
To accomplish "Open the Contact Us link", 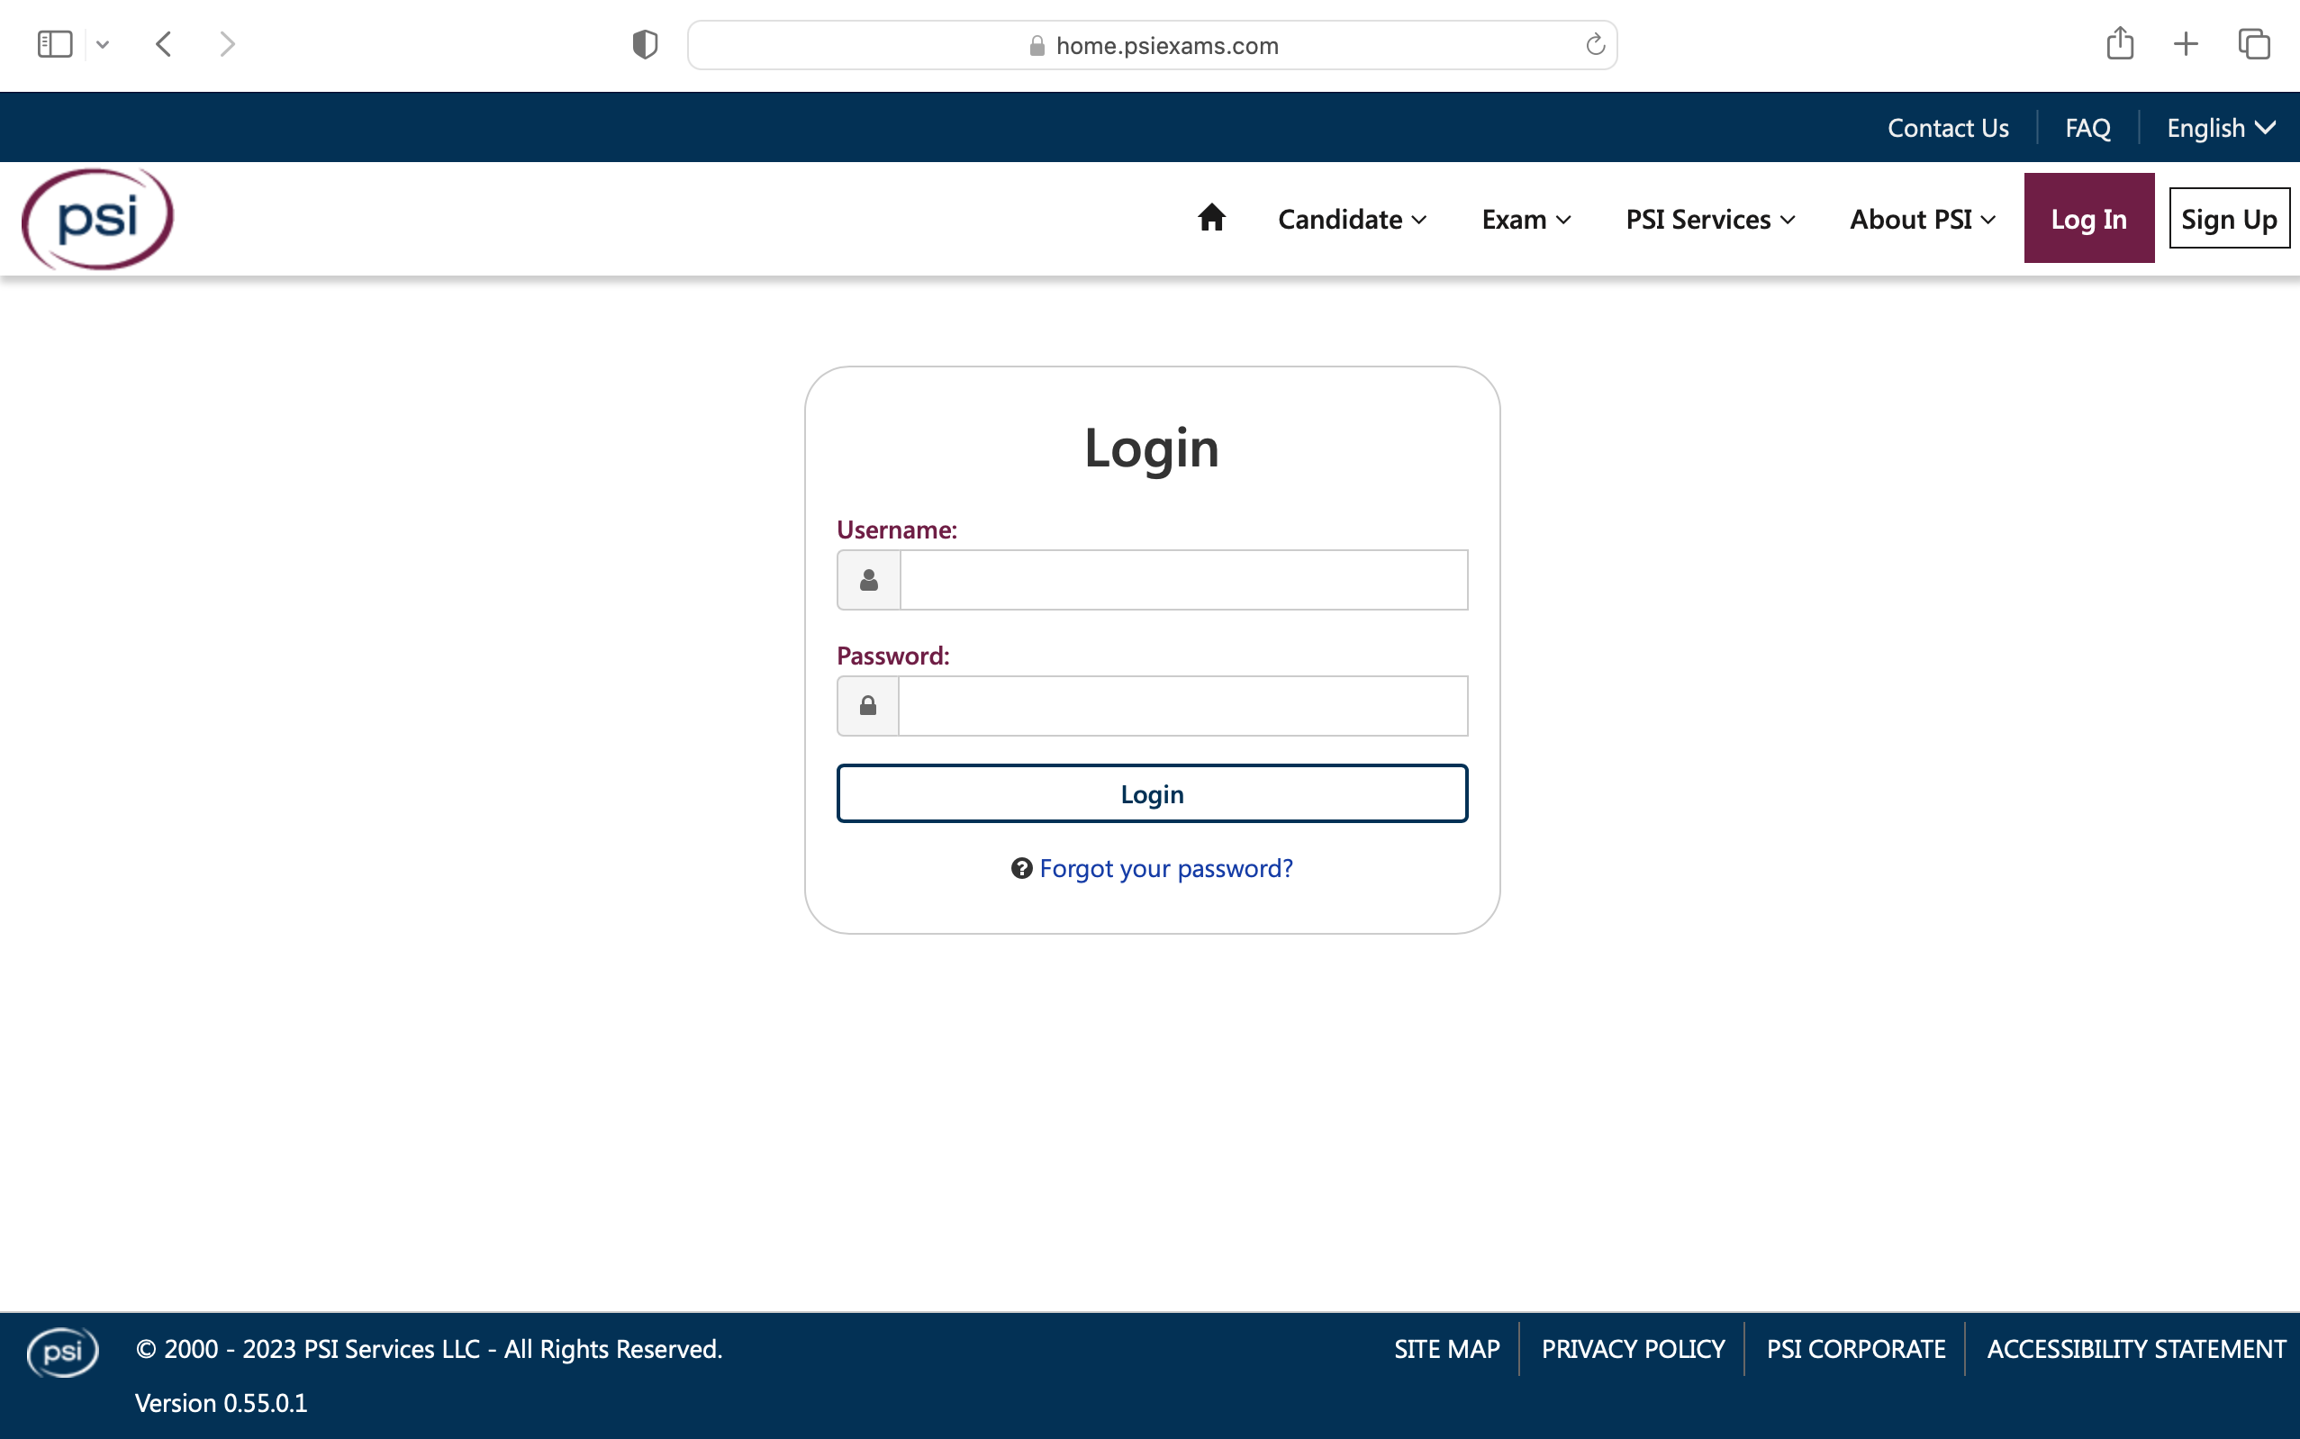I will 1947,128.
